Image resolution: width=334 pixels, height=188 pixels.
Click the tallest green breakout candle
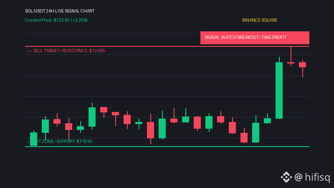(279, 90)
